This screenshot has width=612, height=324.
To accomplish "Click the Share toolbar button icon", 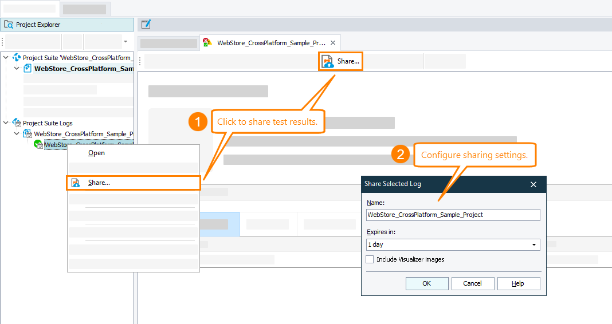I will [x=327, y=61].
